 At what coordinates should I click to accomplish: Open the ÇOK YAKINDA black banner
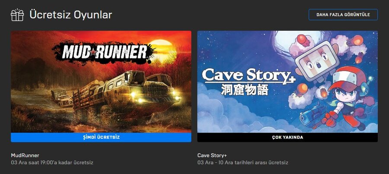tap(287, 137)
